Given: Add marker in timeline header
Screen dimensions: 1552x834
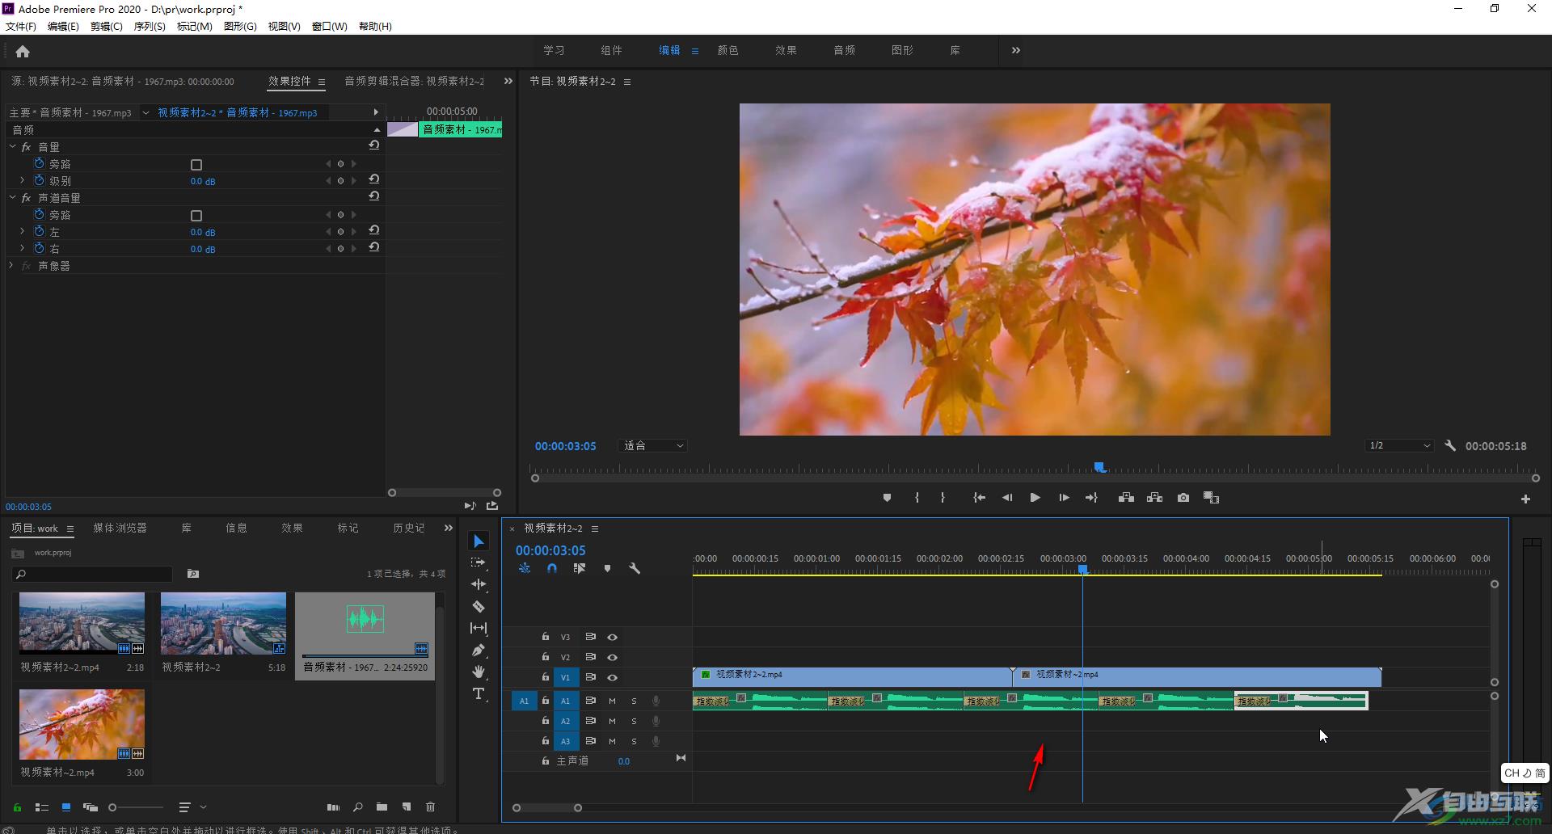Looking at the screenshot, I should coord(607,569).
